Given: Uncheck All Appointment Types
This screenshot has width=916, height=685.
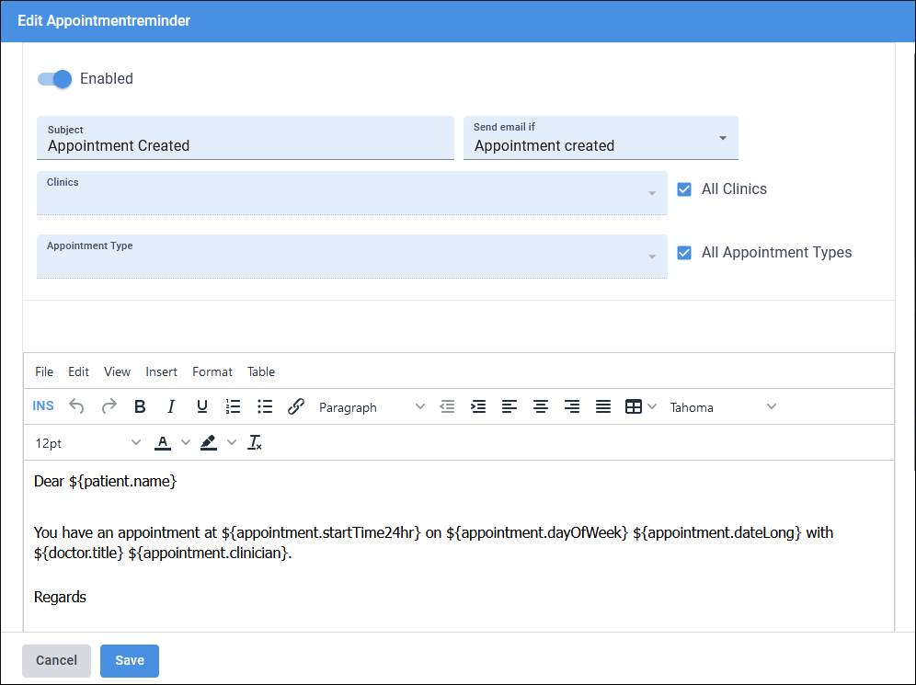Looking at the screenshot, I should coord(684,252).
